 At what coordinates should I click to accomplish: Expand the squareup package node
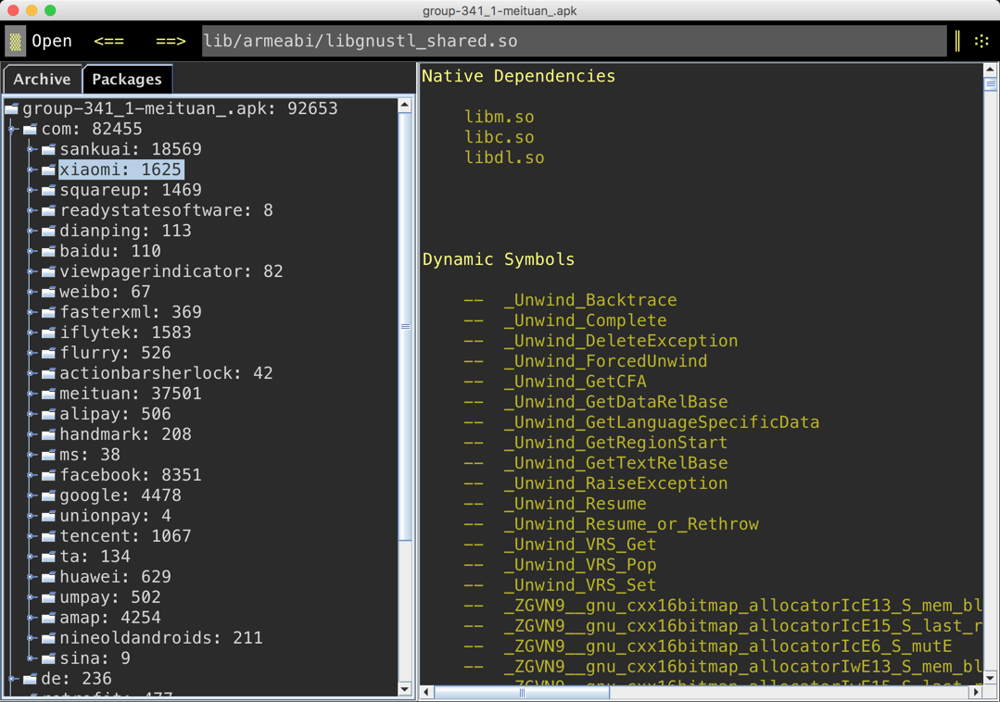(32, 190)
